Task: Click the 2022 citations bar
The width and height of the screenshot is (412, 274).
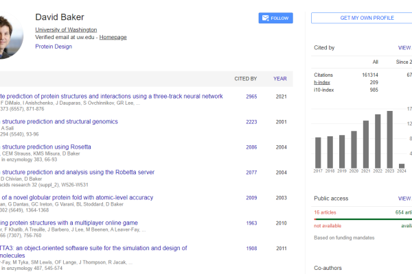Action: [x=378, y=141]
